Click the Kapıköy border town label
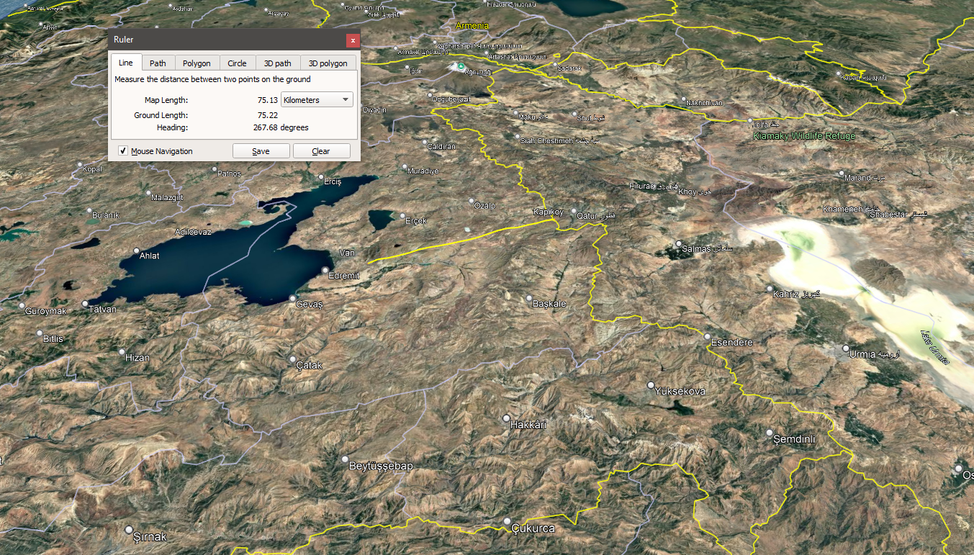Screen dimensions: 974x555 (548, 212)
